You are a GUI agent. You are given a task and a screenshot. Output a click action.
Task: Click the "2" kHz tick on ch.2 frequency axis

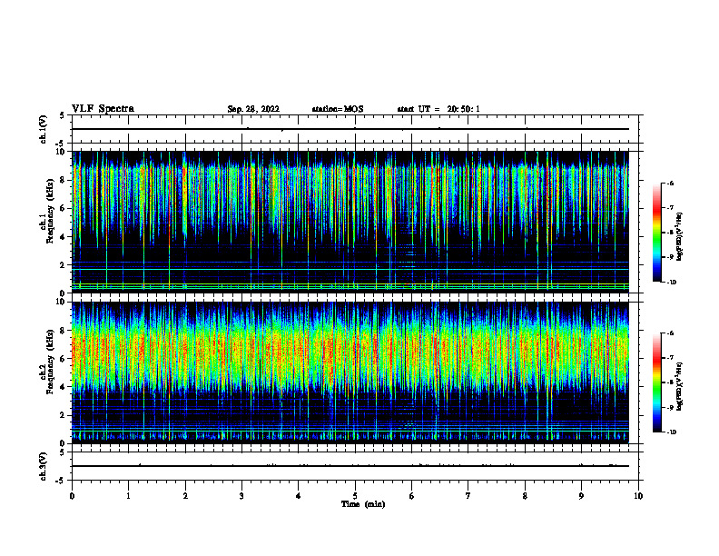(64, 415)
